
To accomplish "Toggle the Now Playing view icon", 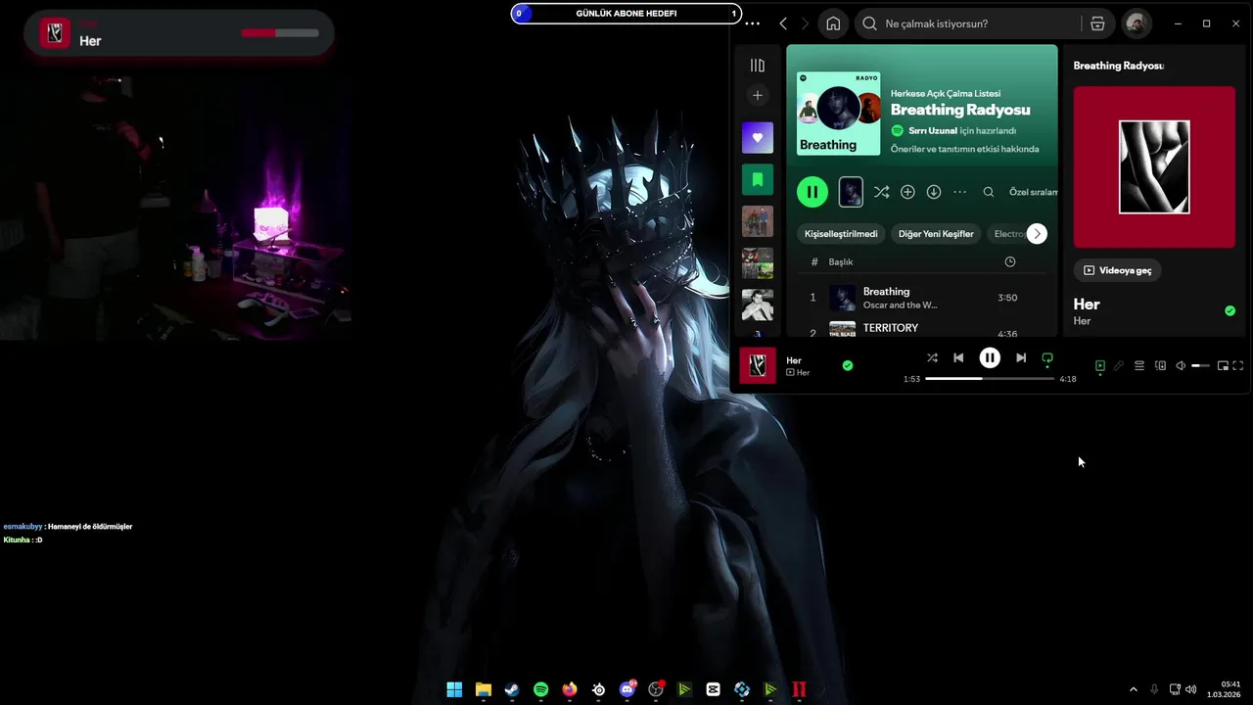I will [x=1100, y=366].
